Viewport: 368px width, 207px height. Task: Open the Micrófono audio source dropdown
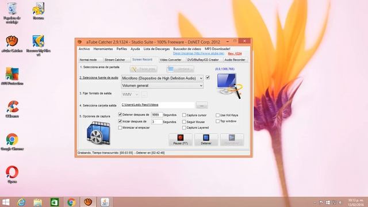(x=162, y=78)
